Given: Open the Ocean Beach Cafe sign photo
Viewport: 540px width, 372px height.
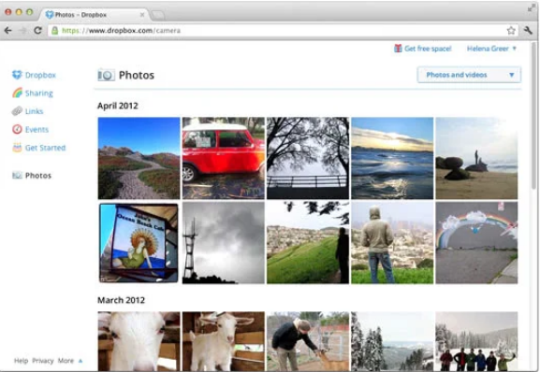Looking at the screenshot, I should [139, 243].
